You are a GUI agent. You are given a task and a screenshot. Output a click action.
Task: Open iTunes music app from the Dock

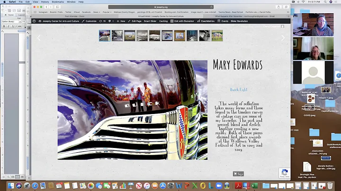[x=147, y=186]
